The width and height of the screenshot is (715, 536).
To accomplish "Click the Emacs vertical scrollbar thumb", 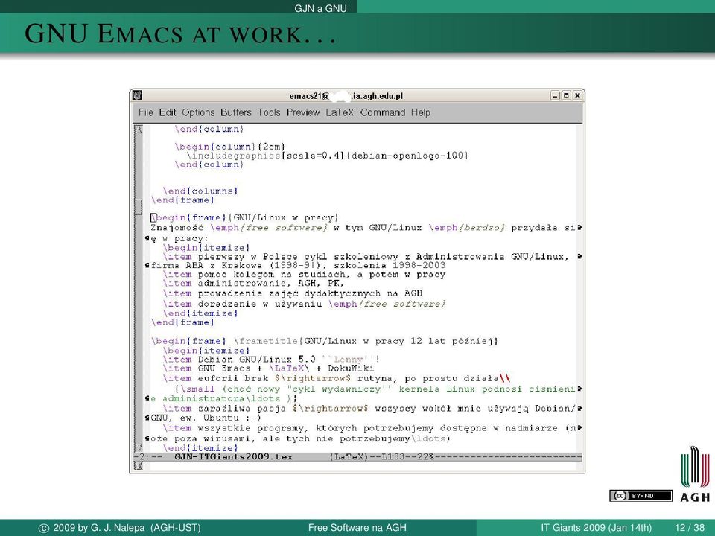I will 139,206.
